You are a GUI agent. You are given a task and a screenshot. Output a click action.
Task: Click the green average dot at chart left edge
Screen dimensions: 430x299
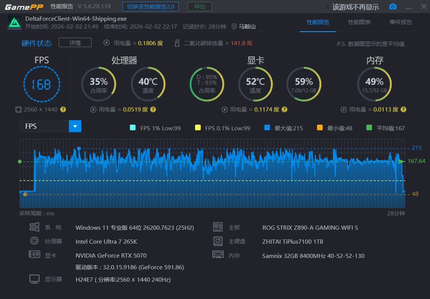click(x=20, y=162)
